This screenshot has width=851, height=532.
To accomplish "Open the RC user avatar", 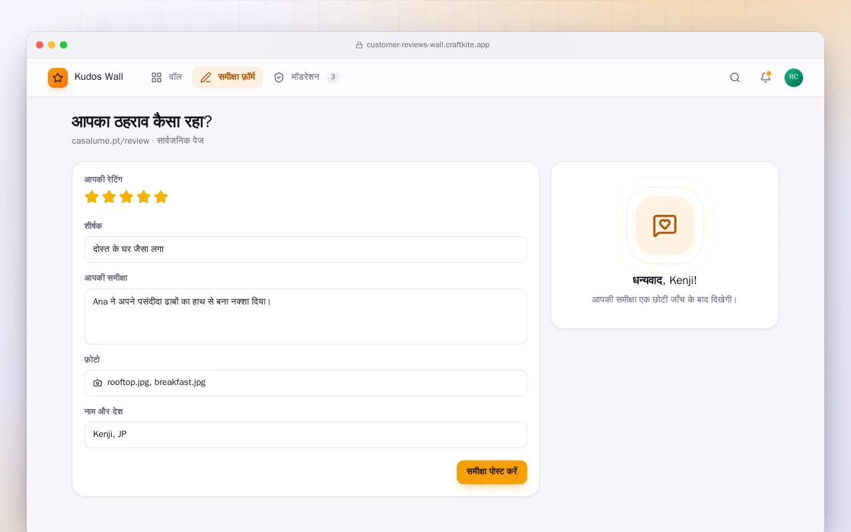I will click(x=794, y=78).
